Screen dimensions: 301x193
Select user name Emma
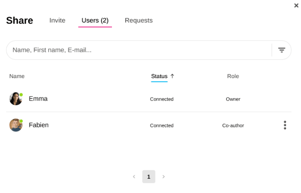pos(38,98)
